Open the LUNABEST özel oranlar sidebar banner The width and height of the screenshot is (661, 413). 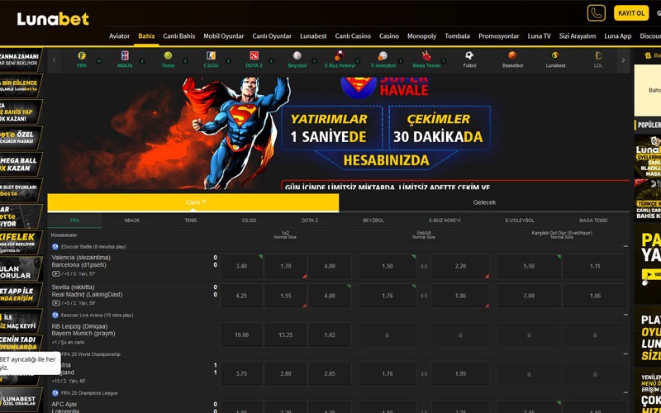[x=21, y=400]
